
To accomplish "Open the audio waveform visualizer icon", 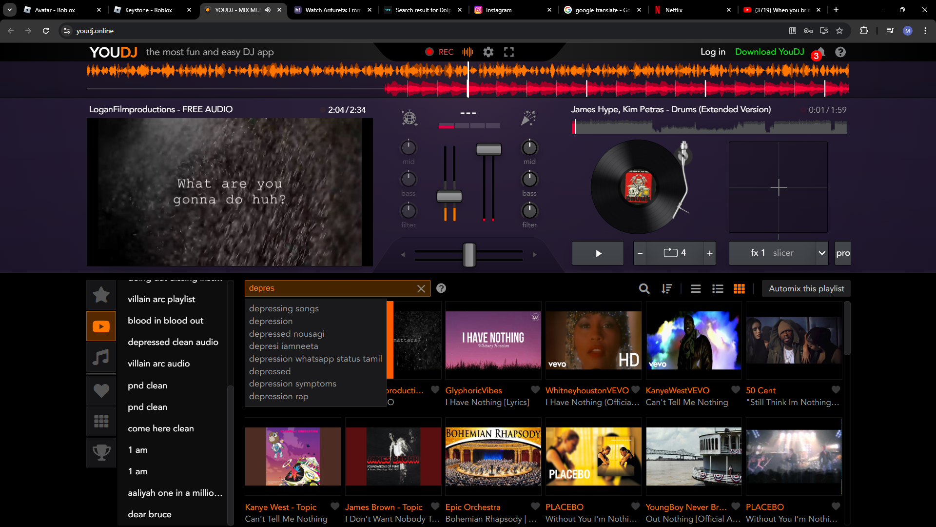I will [468, 52].
